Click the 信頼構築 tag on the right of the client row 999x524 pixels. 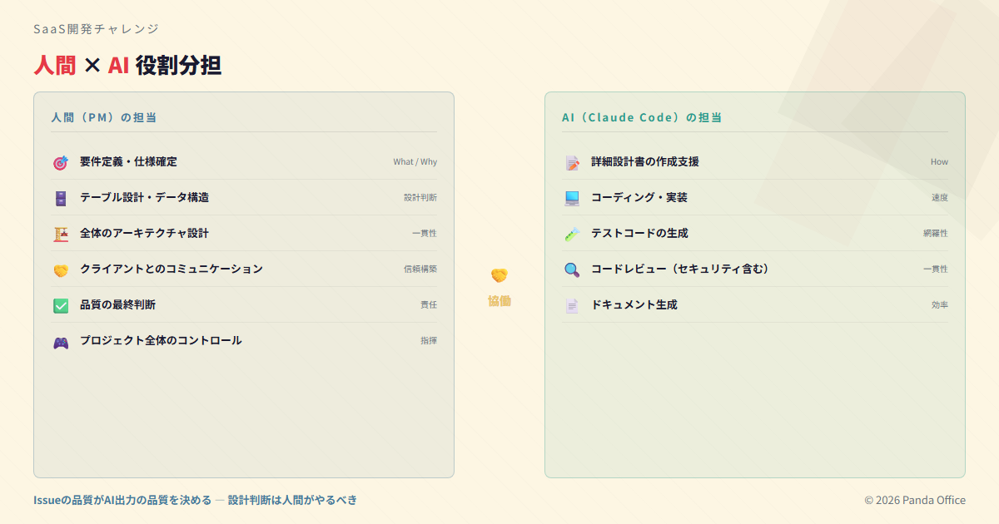tap(420, 269)
